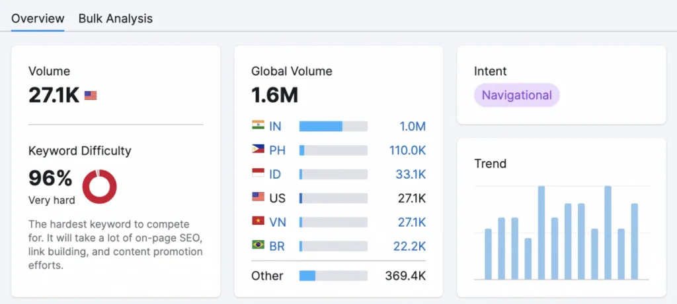Click the first bar in Trend chart

click(x=488, y=254)
